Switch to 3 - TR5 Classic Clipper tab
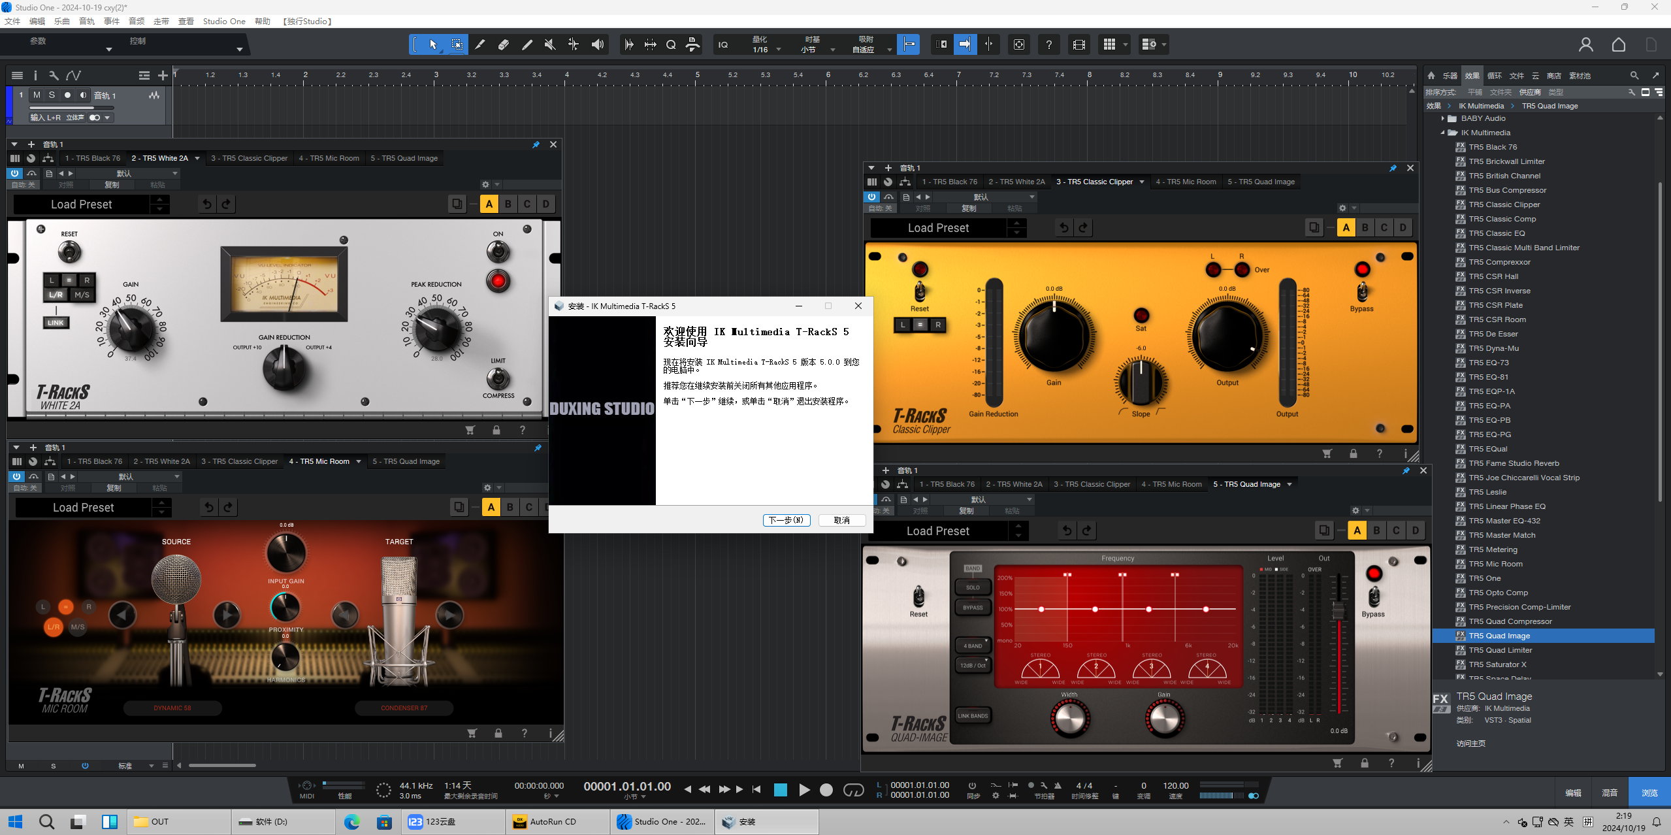Screen dimensions: 1671x835 click(x=249, y=158)
